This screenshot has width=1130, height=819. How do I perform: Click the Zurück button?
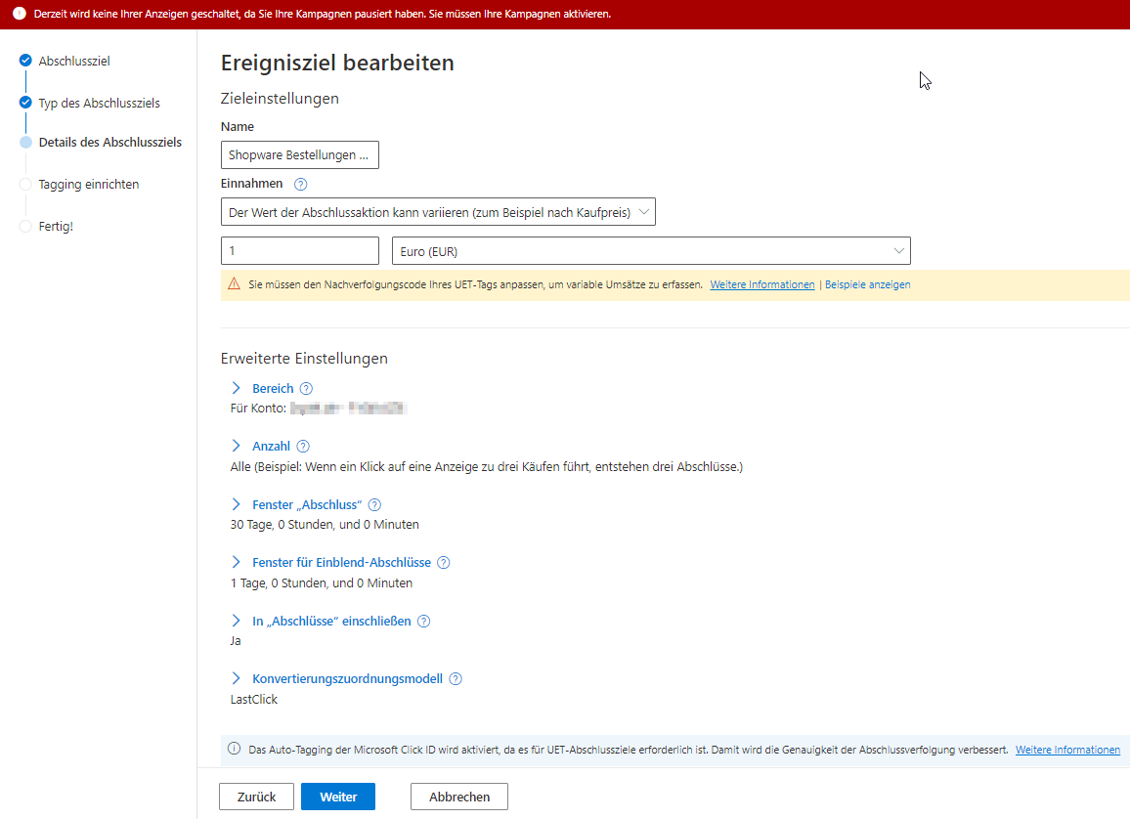pos(256,797)
